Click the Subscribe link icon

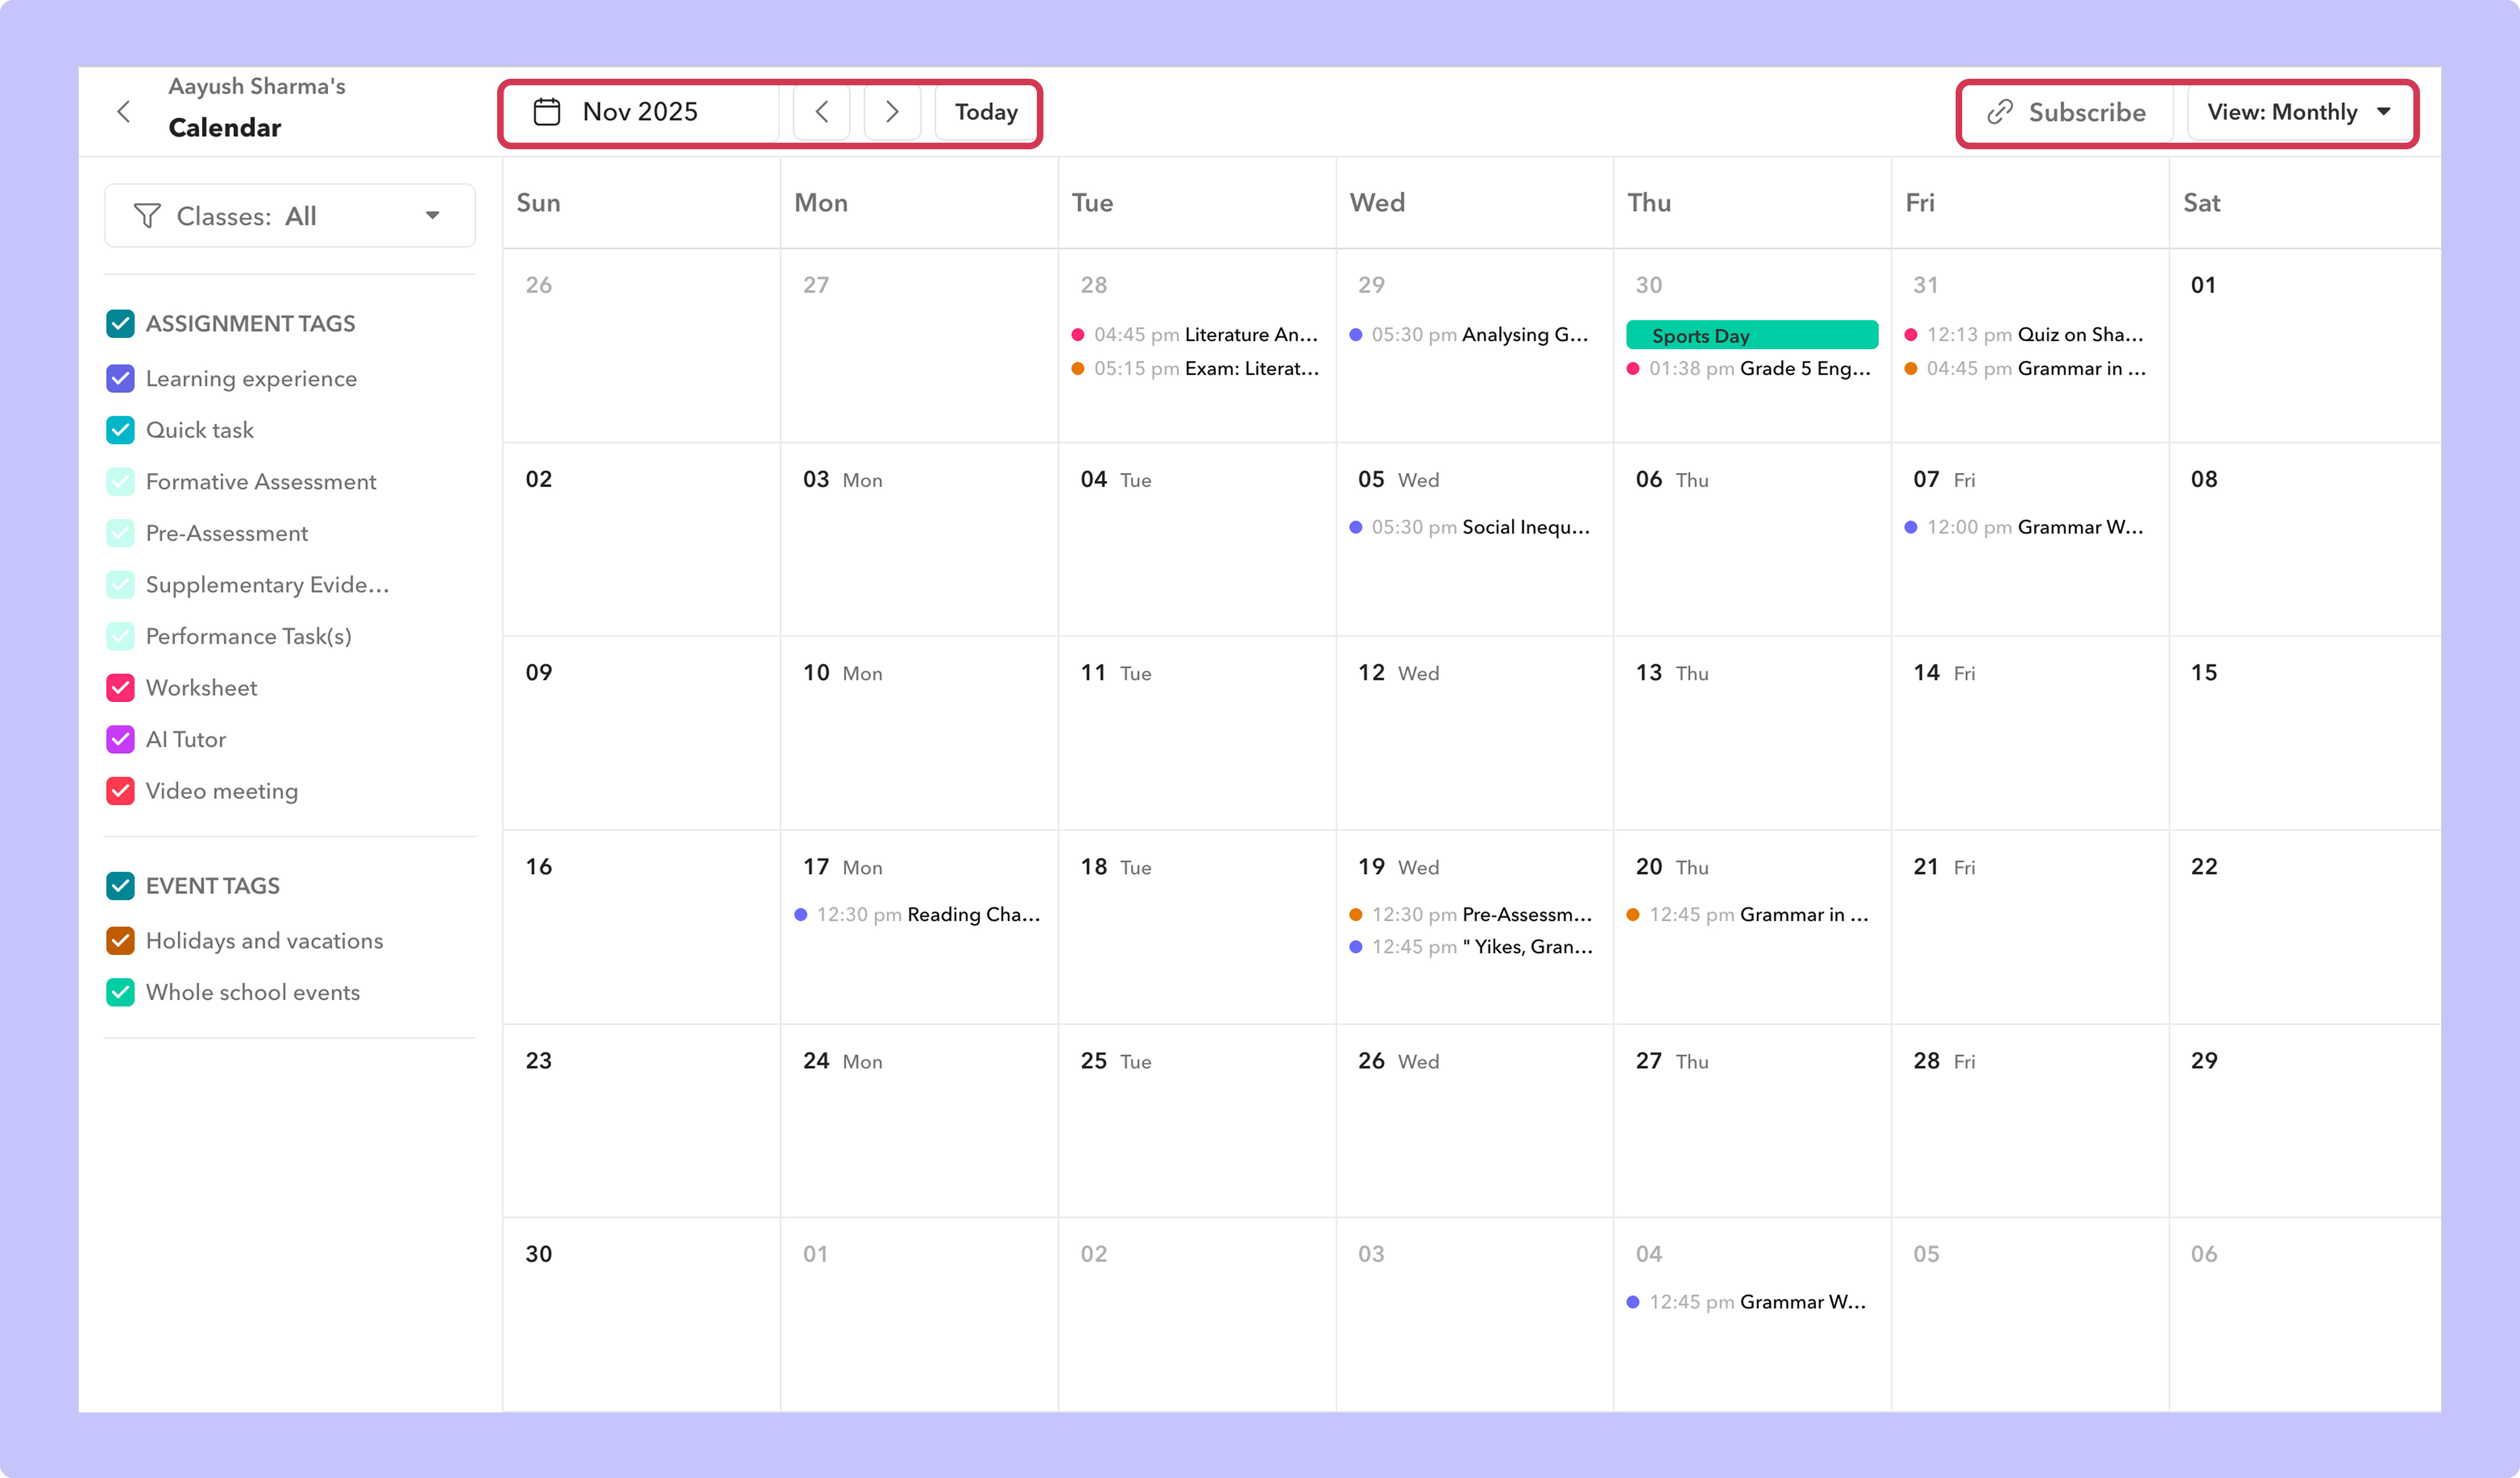2000,112
